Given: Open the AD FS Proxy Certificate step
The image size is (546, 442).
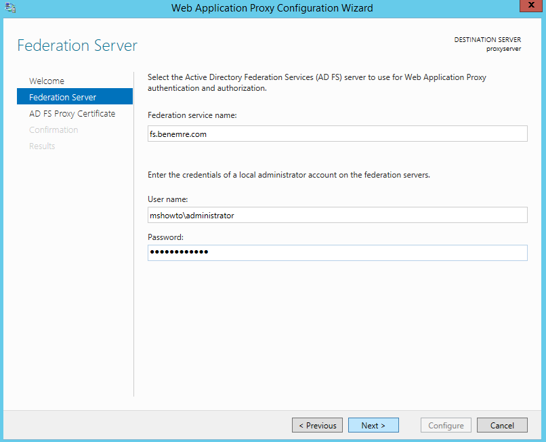Looking at the screenshot, I should [72, 114].
